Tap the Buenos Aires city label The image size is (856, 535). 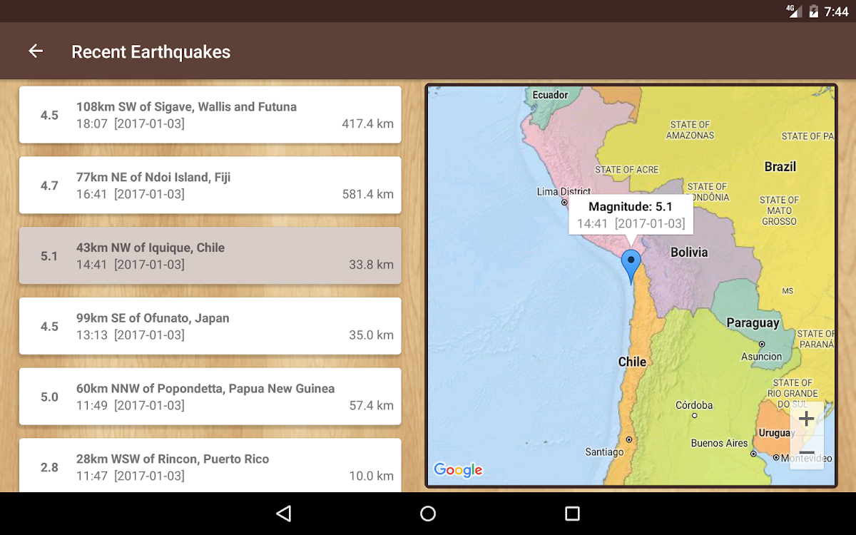(x=719, y=443)
